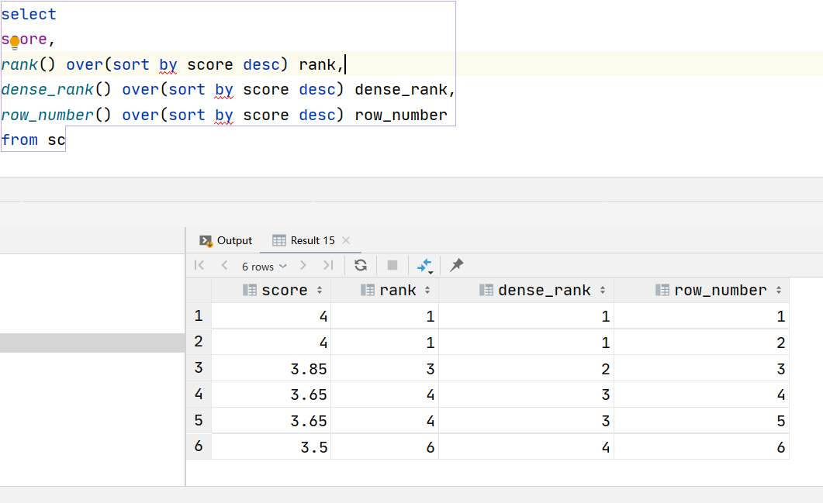Open the 6 rows page size dropdown
This screenshot has height=503, width=823.
(x=264, y=267)
